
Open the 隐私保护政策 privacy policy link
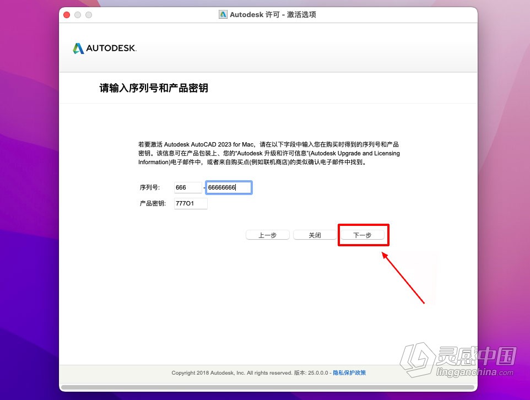click(x=349, y=372)
